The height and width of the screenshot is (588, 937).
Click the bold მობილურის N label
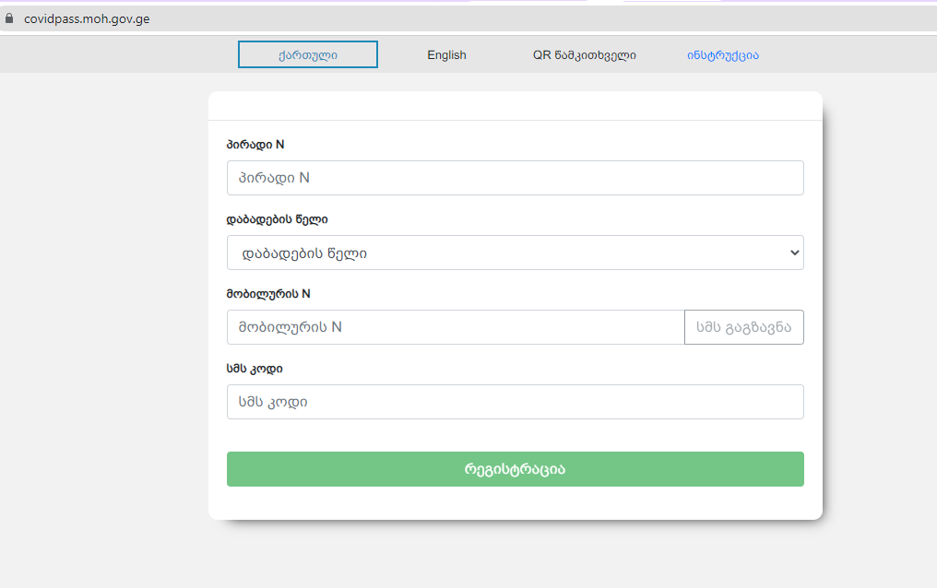[x=268, y=294]
